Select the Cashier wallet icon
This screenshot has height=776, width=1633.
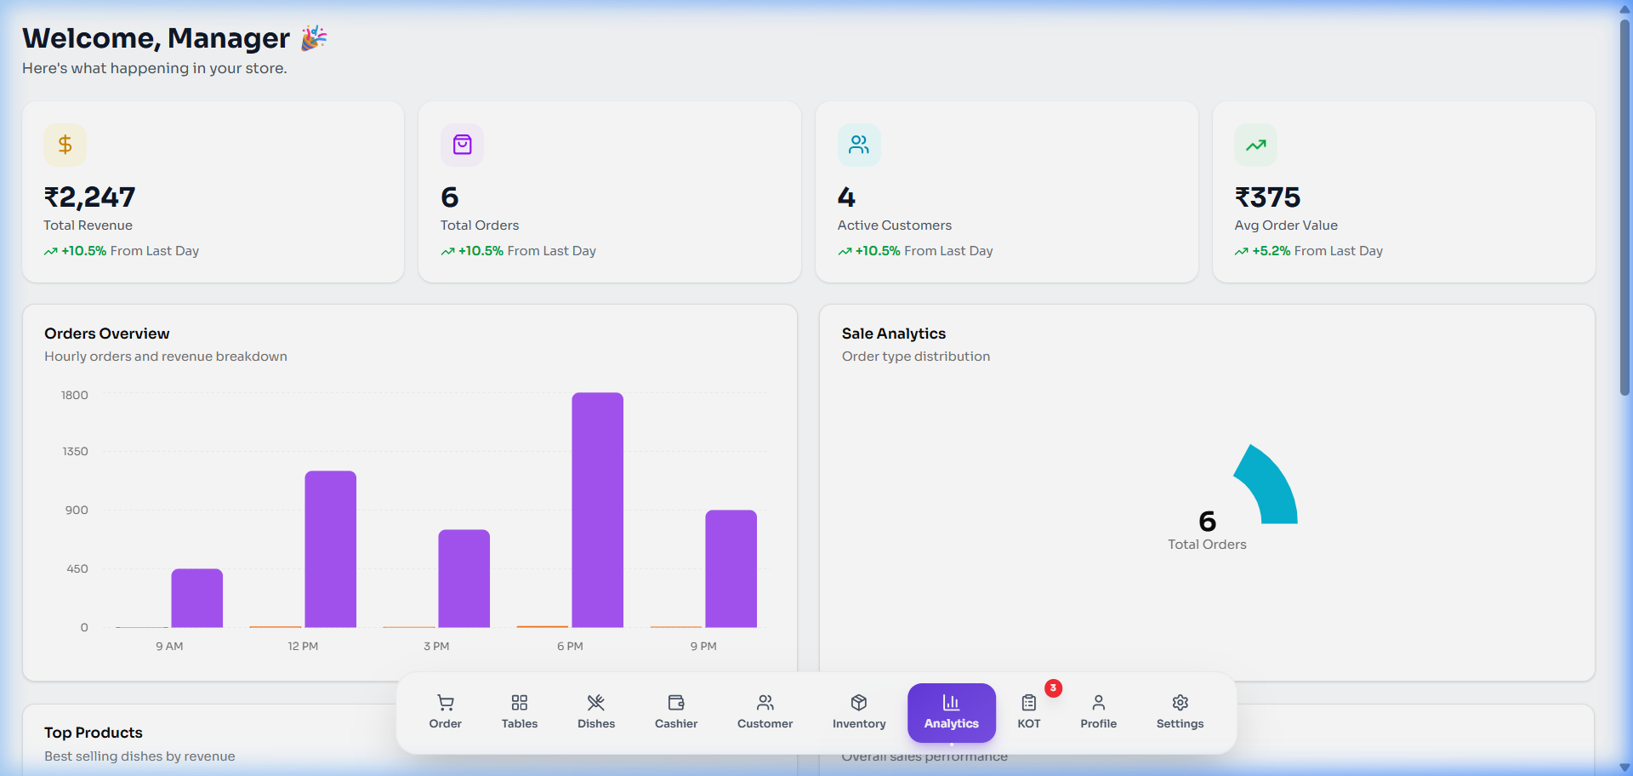pos(675,703)
